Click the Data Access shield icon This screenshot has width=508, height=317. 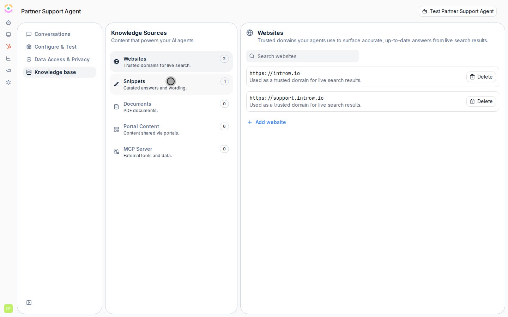29,60
